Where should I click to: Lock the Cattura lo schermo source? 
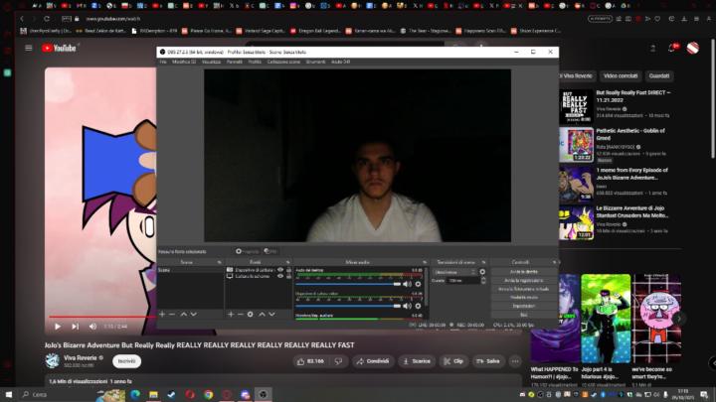[288, 276]
